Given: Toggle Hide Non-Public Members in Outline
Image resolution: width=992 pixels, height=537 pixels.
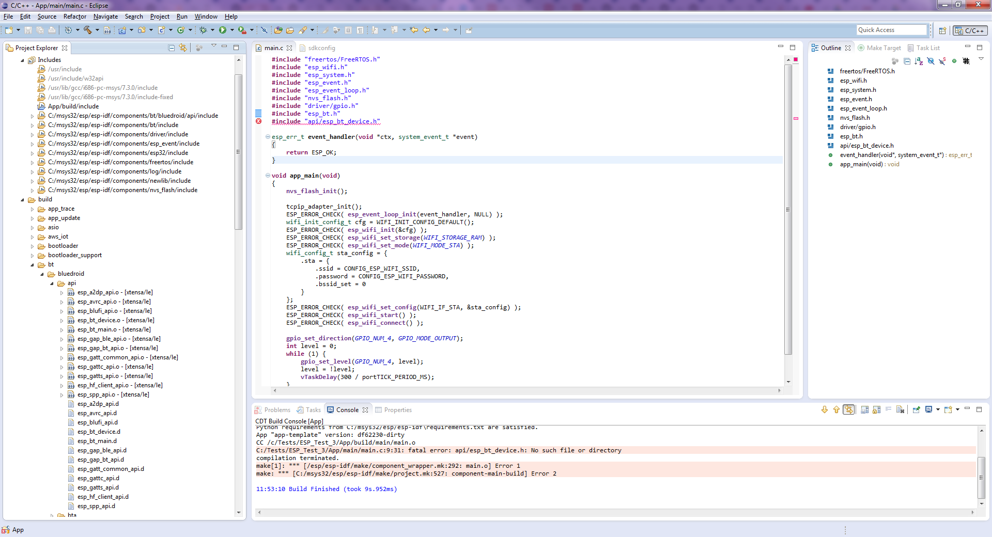Looking at the screenshot, I should [x=954, y=61].
